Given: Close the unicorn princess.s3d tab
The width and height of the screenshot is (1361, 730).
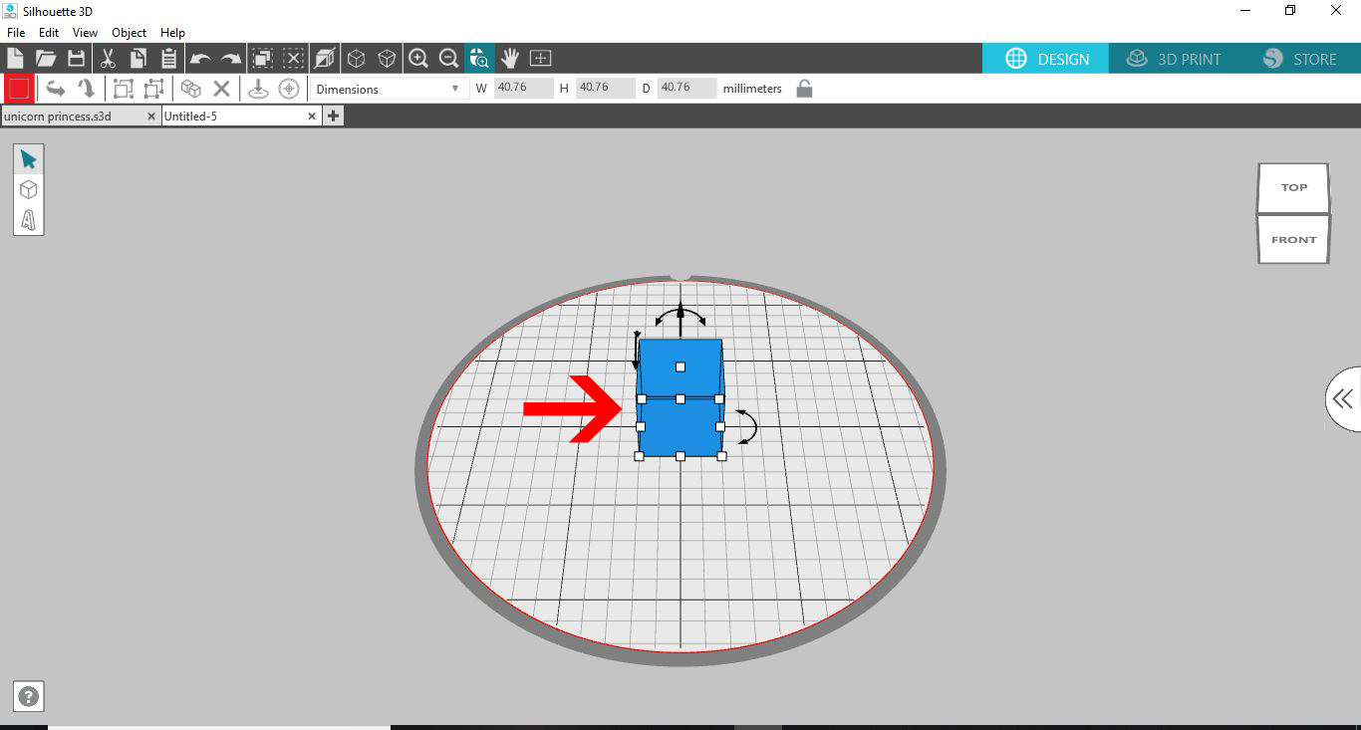Looking at the screenshot, I should pyautogui.click(x=151, y=117).
